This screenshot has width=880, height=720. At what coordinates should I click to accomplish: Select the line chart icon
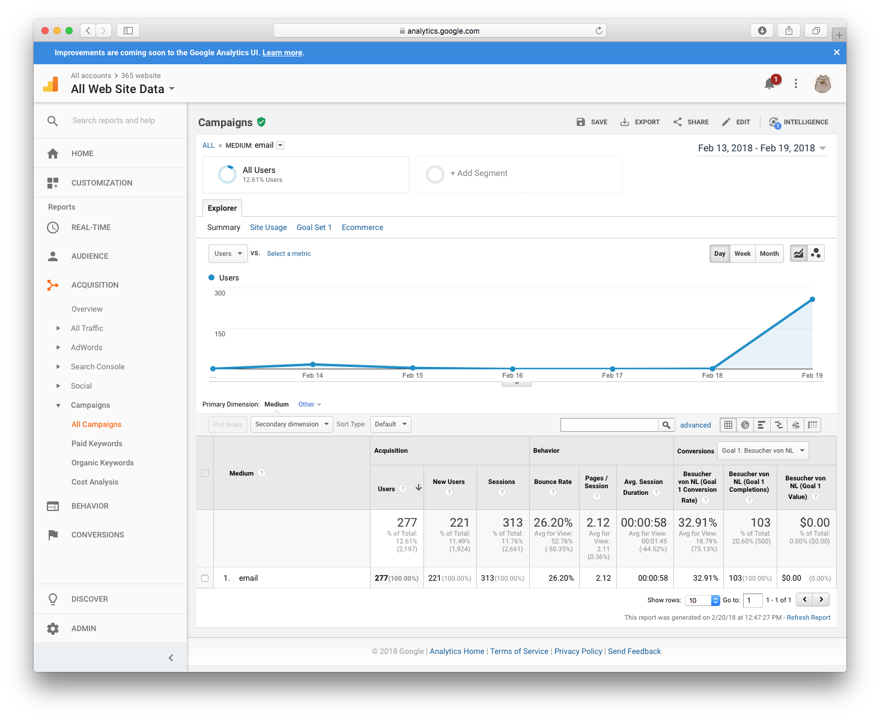[798, 253]
